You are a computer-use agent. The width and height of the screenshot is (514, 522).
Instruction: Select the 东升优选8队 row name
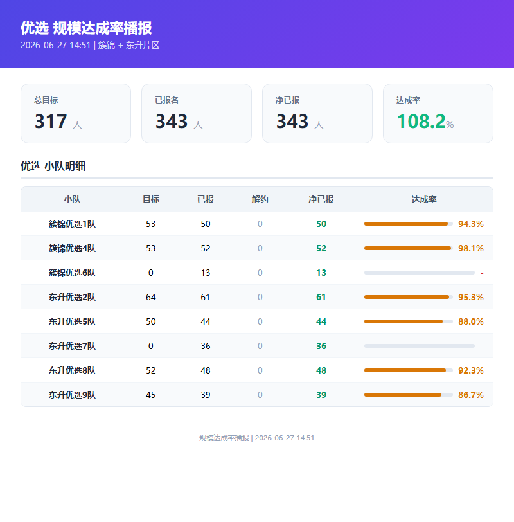[72, 370]
